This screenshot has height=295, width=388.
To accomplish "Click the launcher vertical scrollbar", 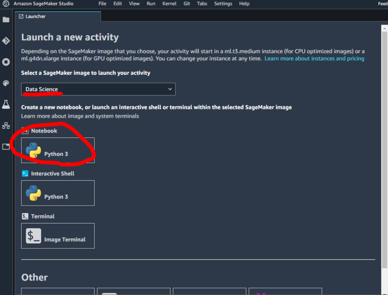I will [x=384, y=150].
